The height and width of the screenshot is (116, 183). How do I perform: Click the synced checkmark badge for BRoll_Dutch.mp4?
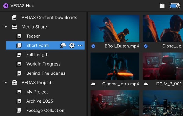[x=93, y=46]
